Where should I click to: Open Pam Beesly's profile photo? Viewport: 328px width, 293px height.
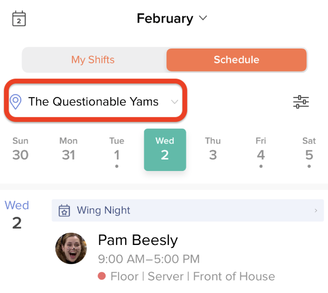71,248
